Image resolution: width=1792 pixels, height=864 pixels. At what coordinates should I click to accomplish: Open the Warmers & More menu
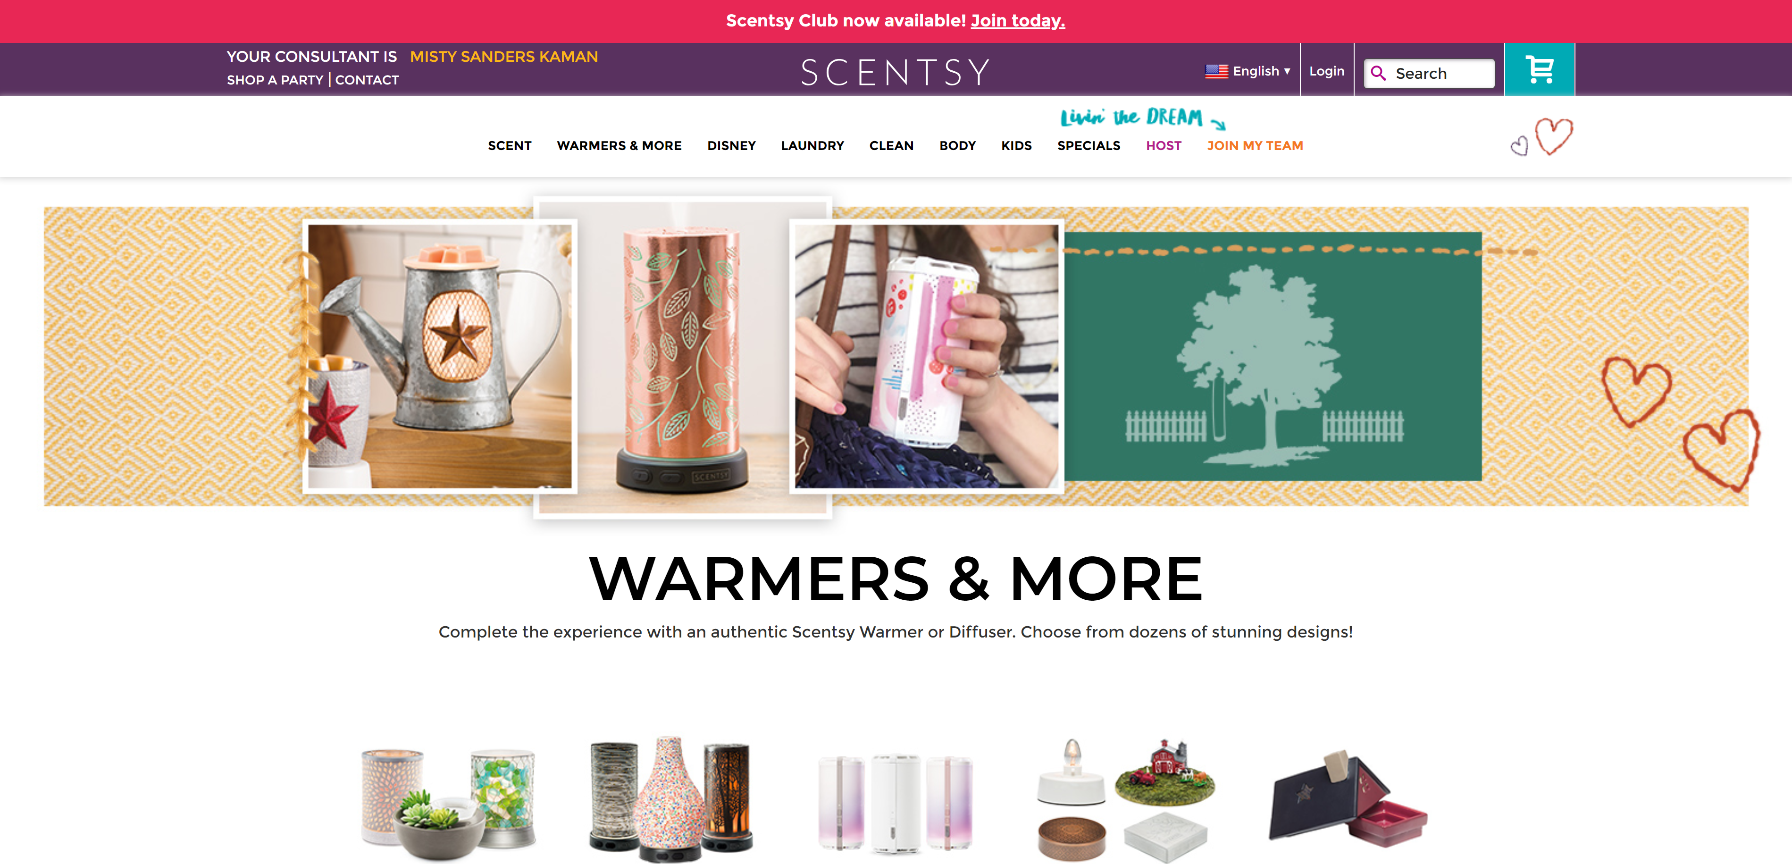click(x=619, y=145)
